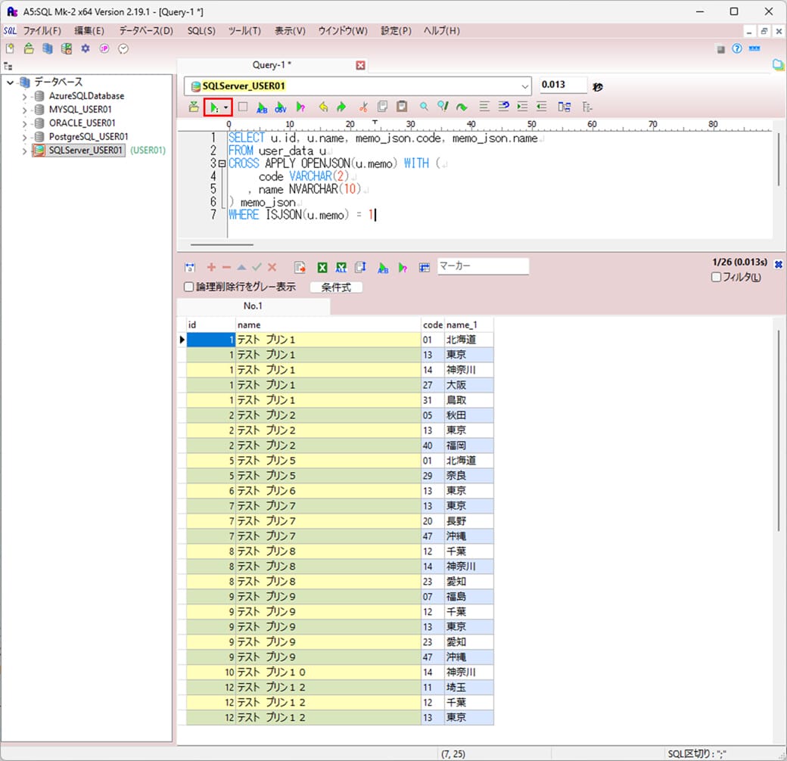Run the SQL query with the green play icon
Image resolution: width=787 pixels, height=761 pixels.
click(214, 107)
